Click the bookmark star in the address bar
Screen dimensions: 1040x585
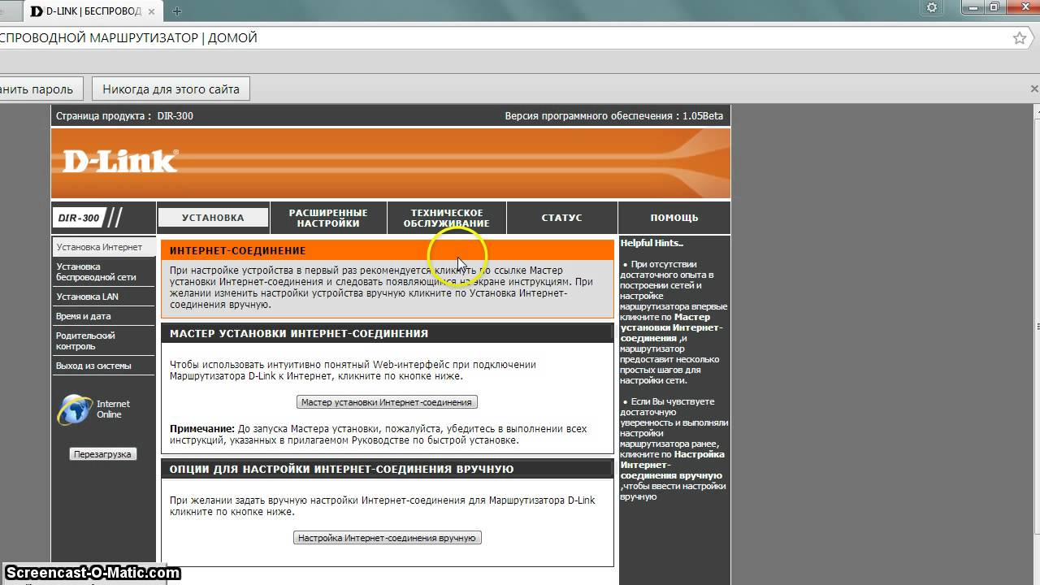[1020, 38]
